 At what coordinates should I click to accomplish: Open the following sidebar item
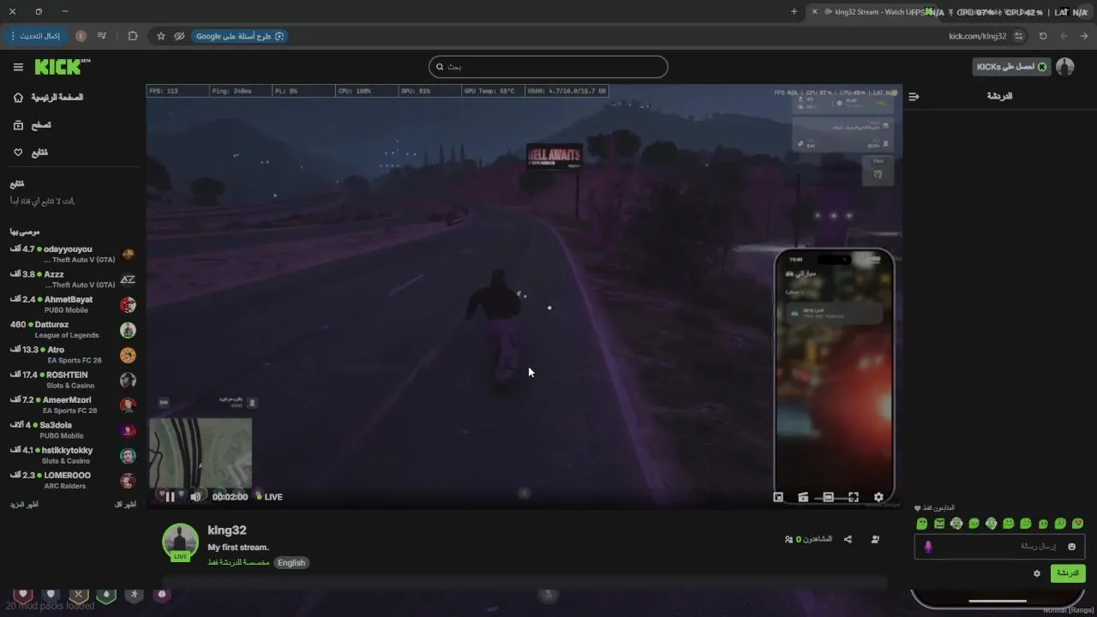pyautogui.click(x=31, y=153)
